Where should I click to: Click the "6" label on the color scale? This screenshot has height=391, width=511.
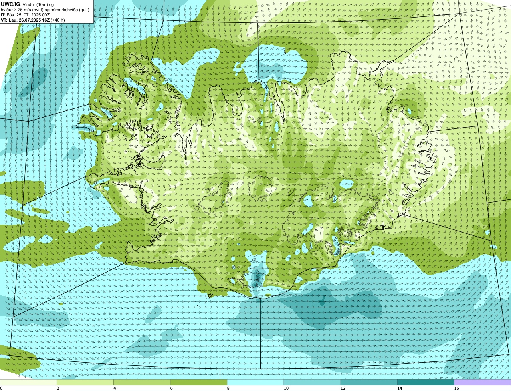coord(172,388)
